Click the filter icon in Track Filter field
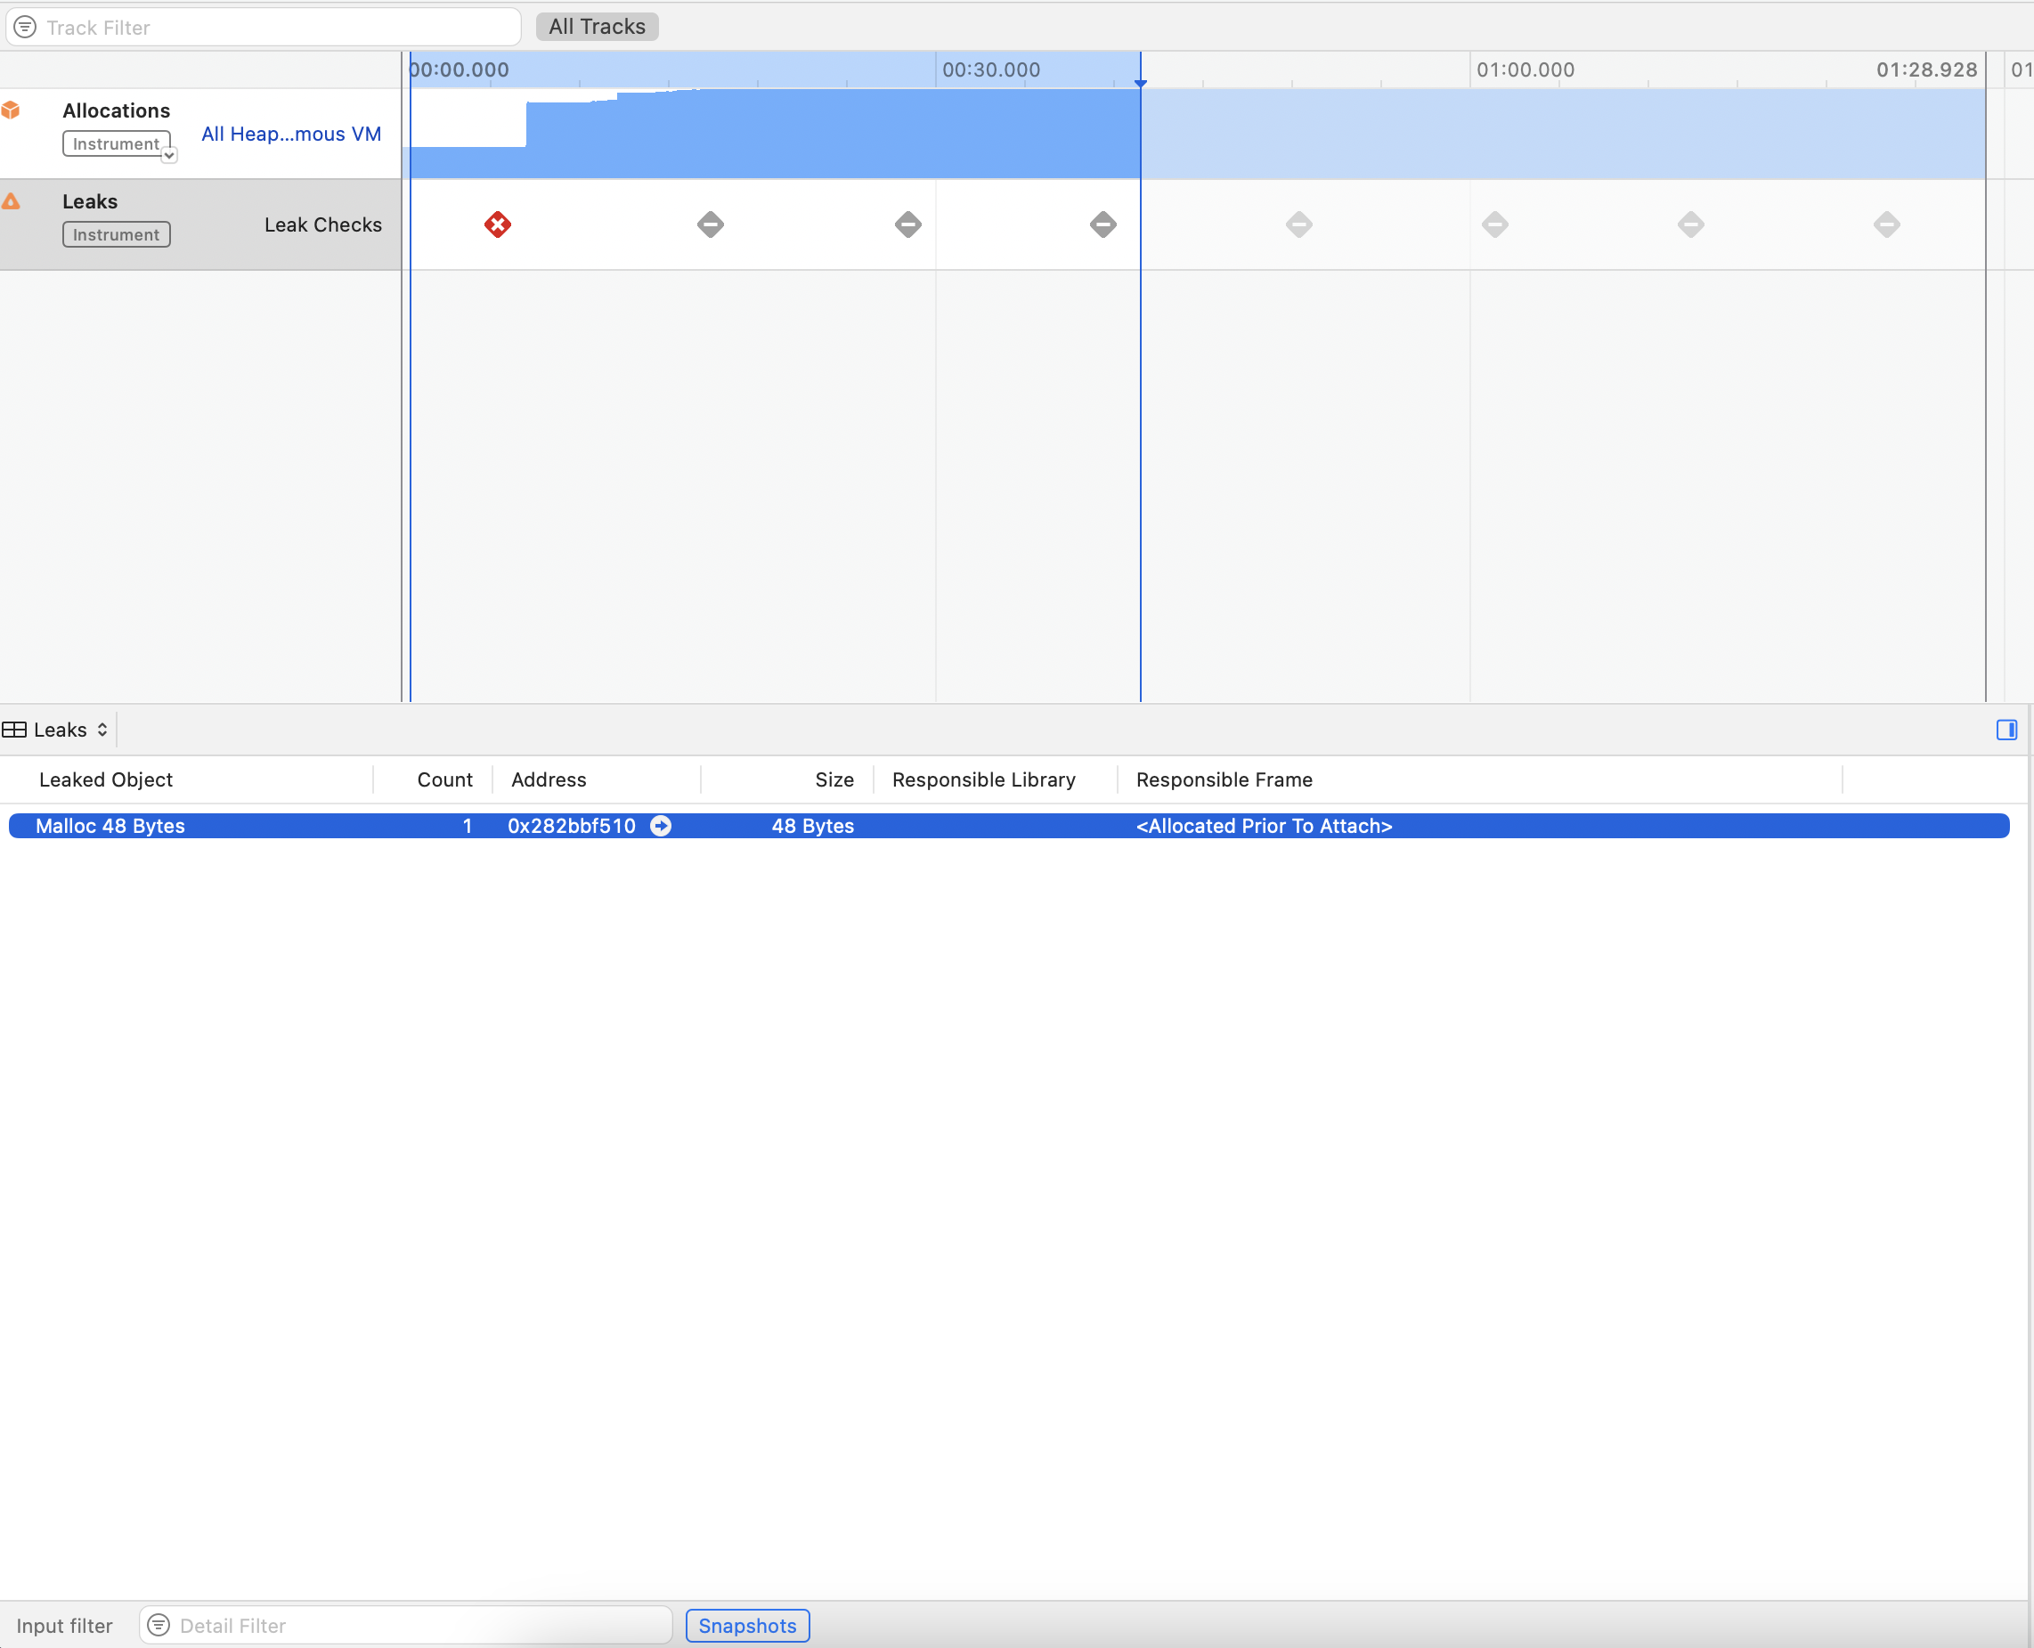 (26, 27)
